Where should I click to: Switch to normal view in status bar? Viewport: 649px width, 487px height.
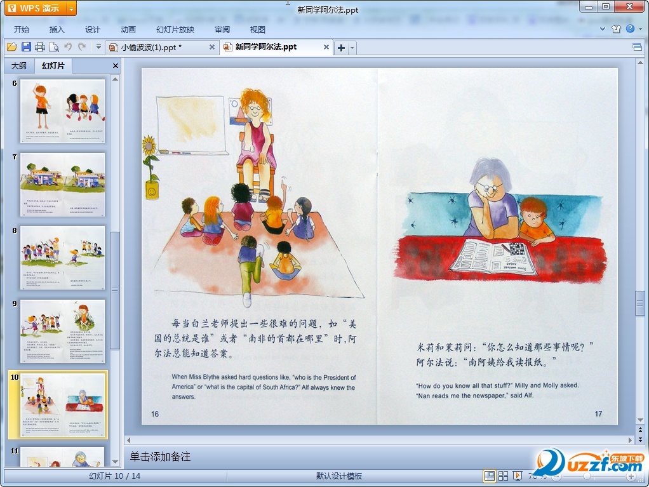pos(489,476)
